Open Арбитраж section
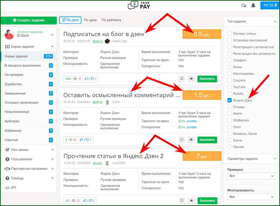This screenshot has height=206, width=280. pos(29,121)
